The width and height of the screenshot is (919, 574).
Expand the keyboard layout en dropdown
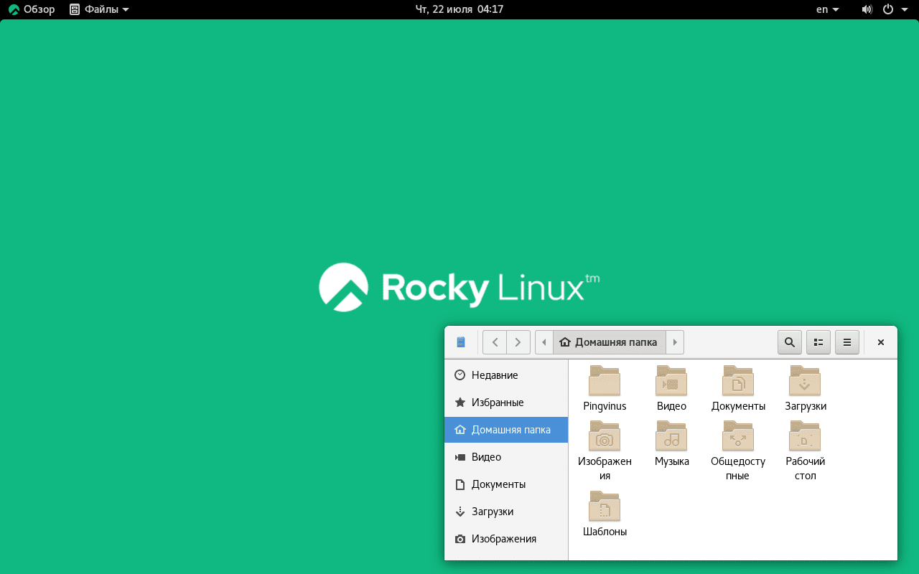click(826, 9)
